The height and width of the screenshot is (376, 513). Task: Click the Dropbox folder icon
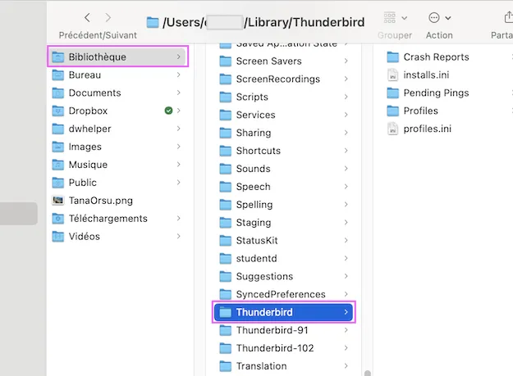[x=58, y=111]
